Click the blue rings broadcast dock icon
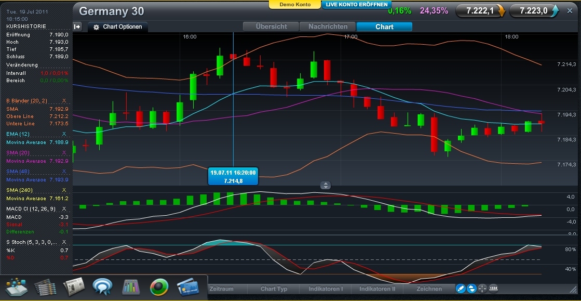This screenshot has width=581, height=301. (101, 287)
